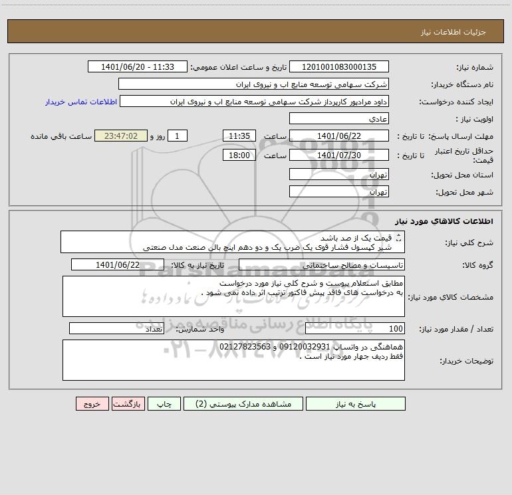512x495 pixels.
Task: Click the چاپ print button
Action: (x=164, y=403)
